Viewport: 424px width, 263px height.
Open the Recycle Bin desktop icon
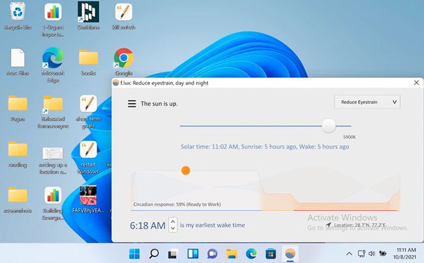point(18,16)
